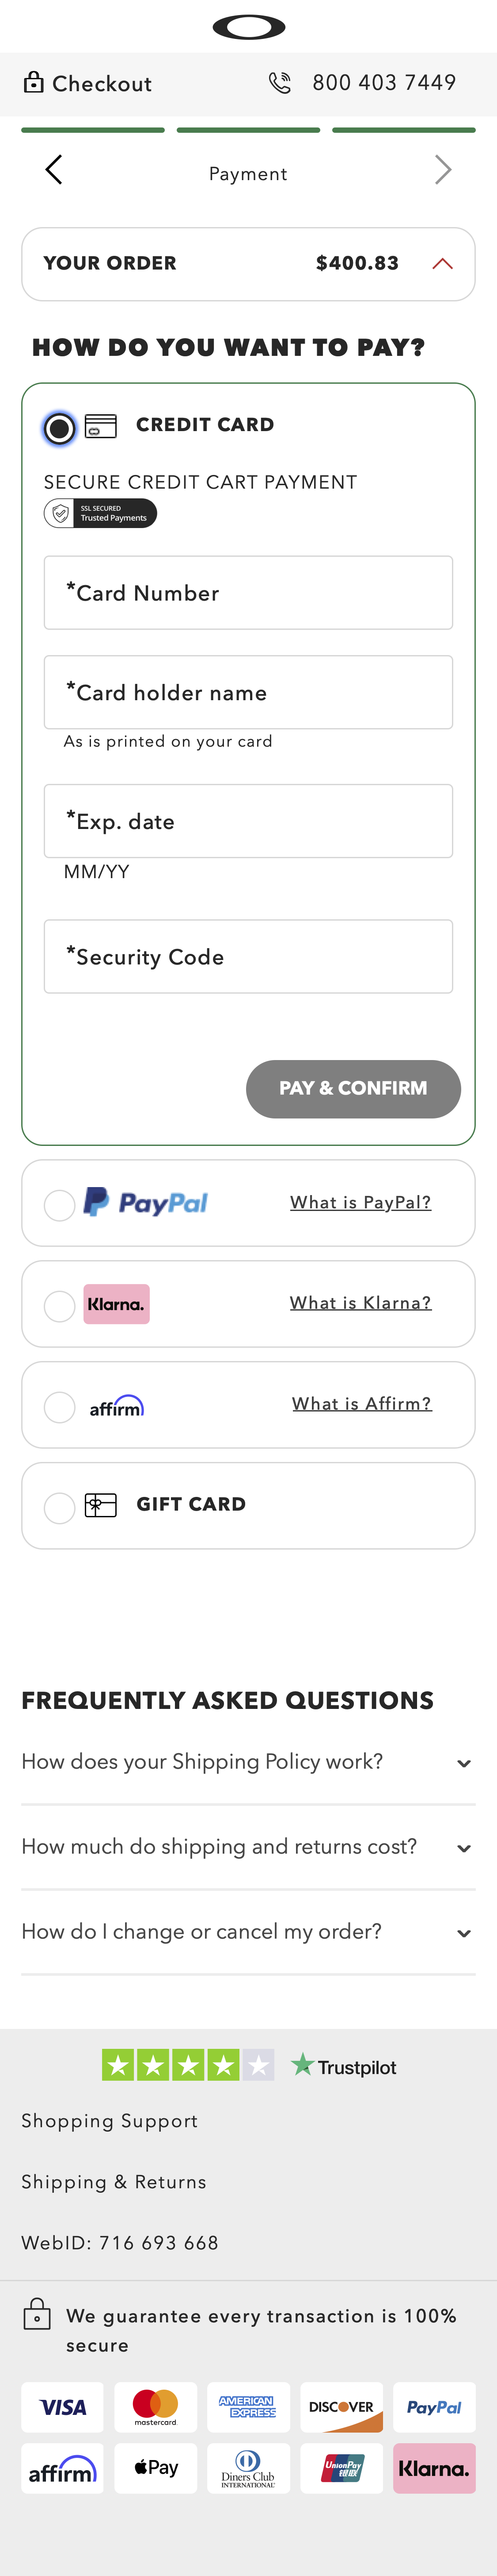Click the right arrow next to Payment

coord(443,170)
